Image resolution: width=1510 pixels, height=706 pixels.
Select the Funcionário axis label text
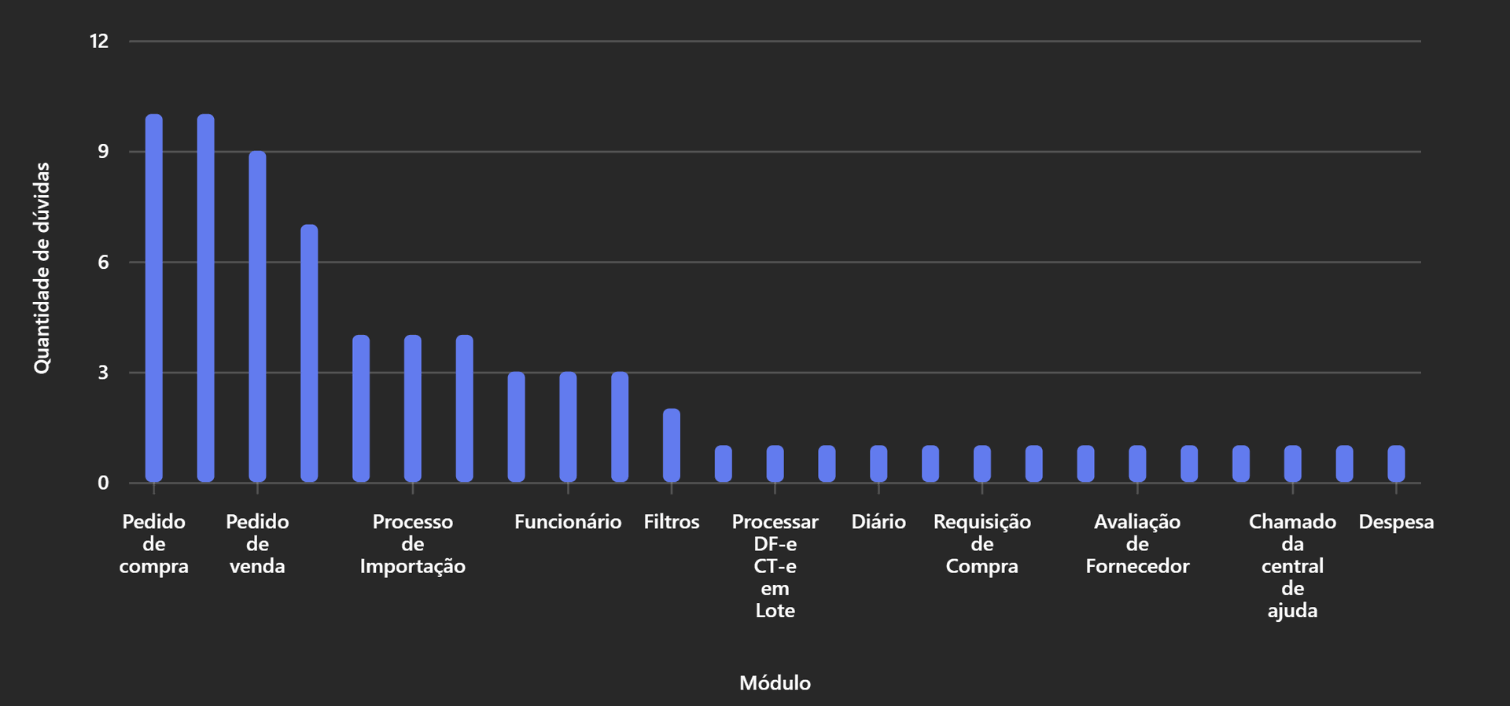[568, 522]
